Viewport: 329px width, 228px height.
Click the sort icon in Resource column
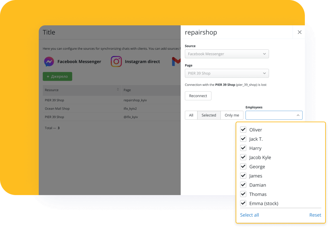[x=118, y=90]
